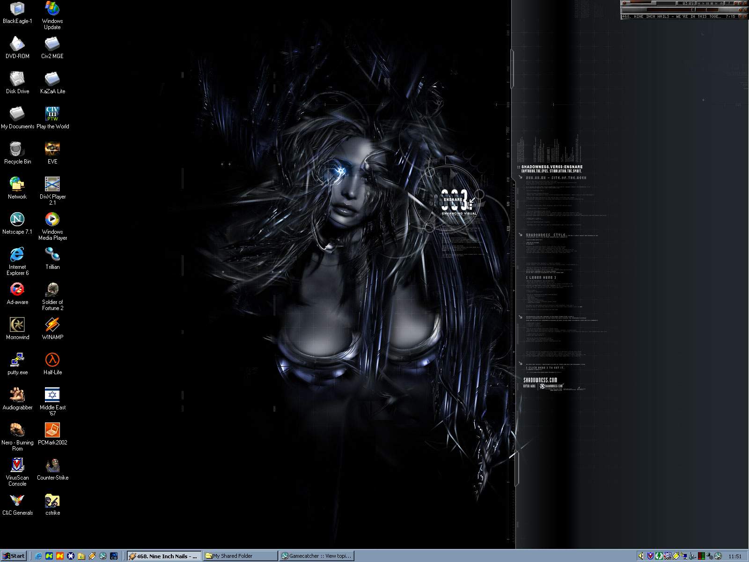The width and height of the screenshot is (749, 562).
Task: Select the Civ2 MGE folder
Action: click(52, 48)
